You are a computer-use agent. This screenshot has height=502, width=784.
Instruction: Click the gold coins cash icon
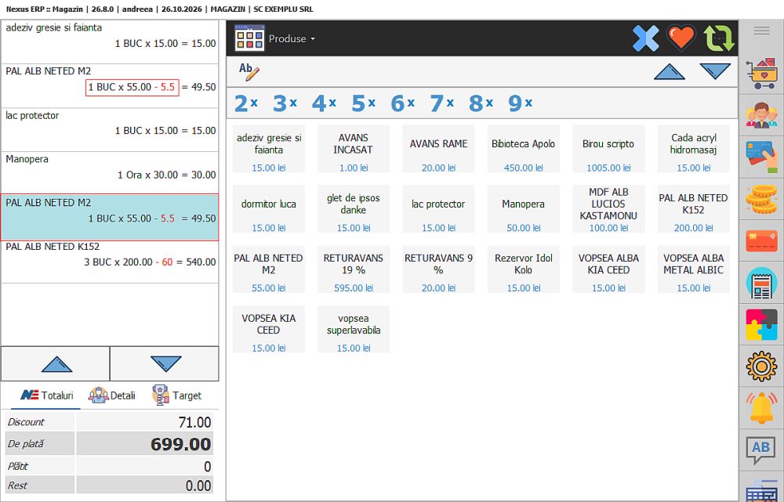pyautogui.click(x=761, y=199)
